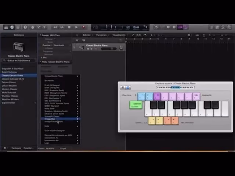This screenshot has height=176, width=235.
Task: Open the Logic submenu at menu bottom
Action: 60,143
